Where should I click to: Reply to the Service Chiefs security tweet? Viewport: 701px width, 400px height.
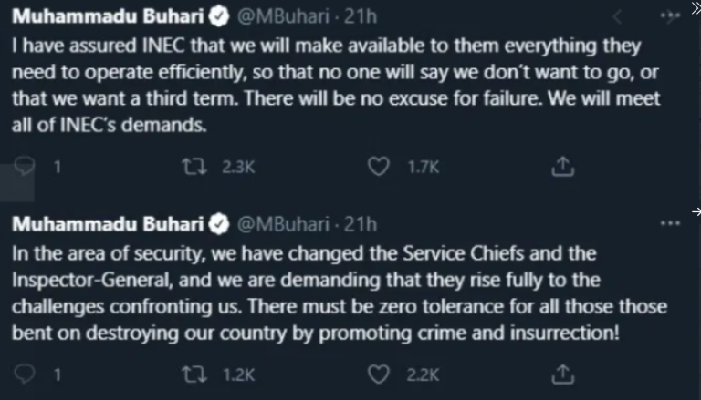click(24, 374)
